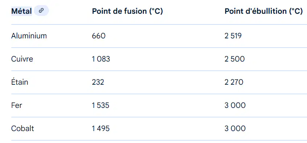Screen dimensions: 307x143
Task: Click the Point de fusion (°C) header
Action: coord(127,11)
